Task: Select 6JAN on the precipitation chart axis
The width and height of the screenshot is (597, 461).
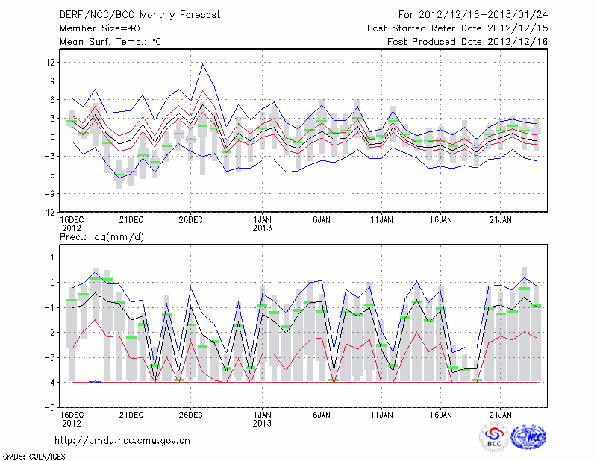Action: tap(322, 414)
